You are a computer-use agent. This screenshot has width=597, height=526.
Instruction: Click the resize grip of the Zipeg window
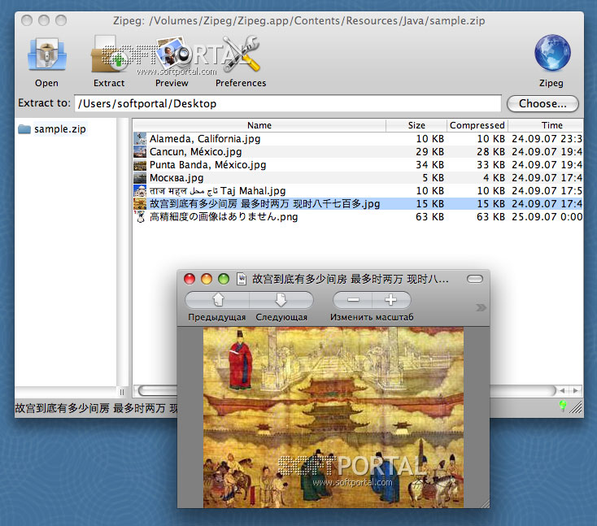(577, 407)
